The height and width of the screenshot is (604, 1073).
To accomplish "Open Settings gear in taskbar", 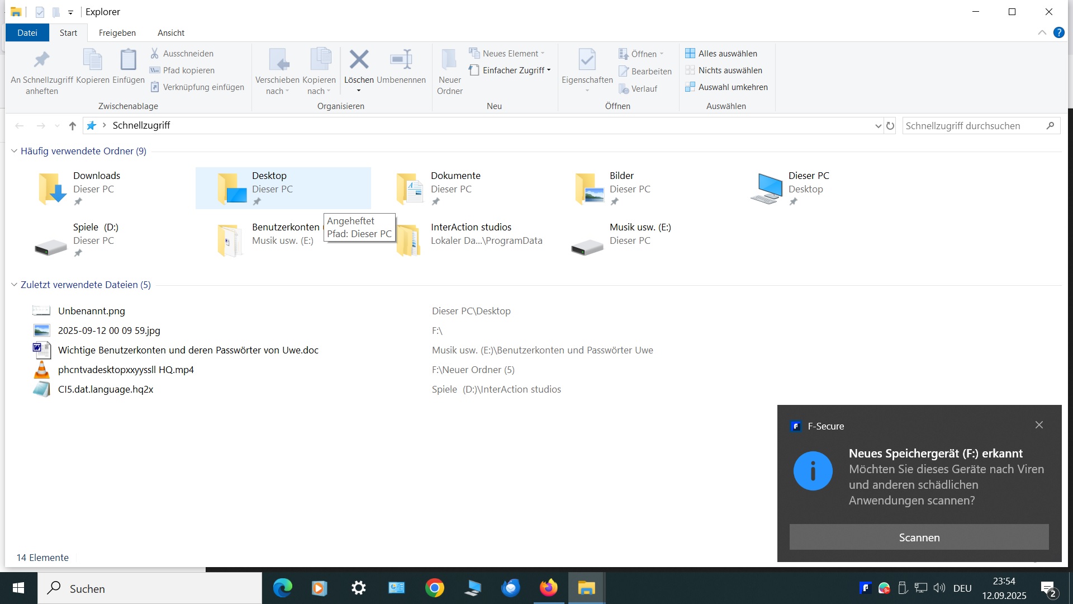I will click(358, 588).
